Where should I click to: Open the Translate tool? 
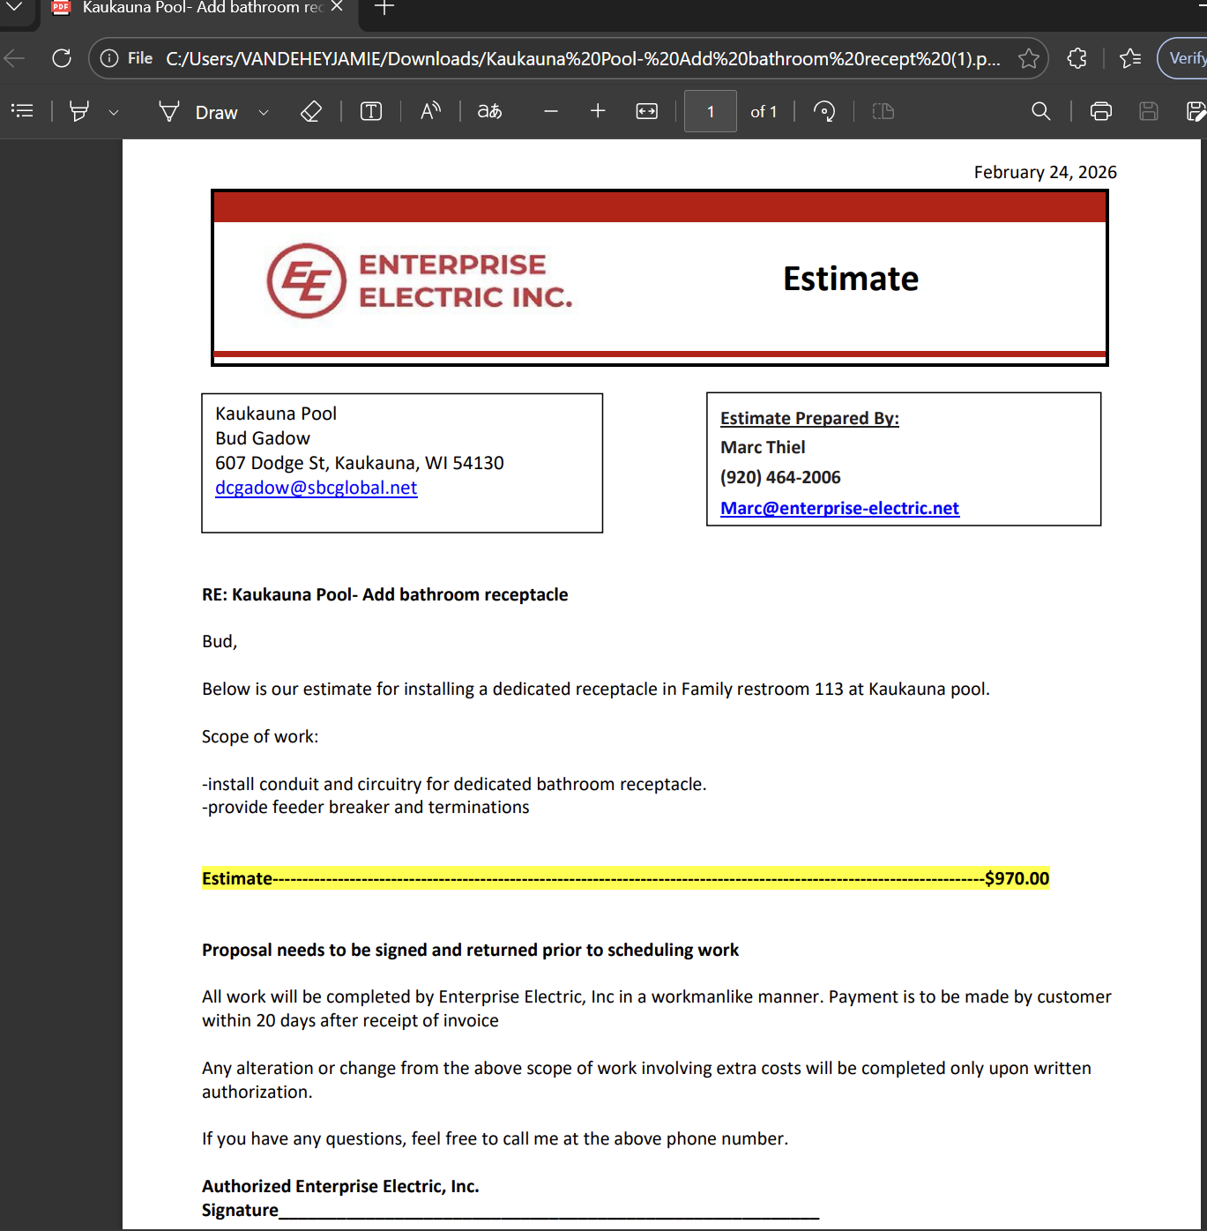tap(489, 111)
